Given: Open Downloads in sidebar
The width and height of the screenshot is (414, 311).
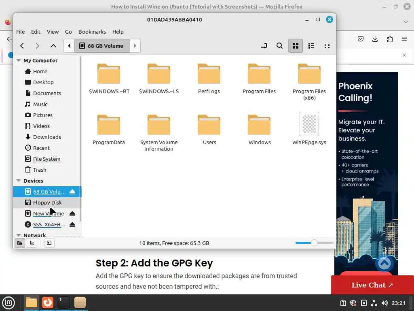Looking at the screenshot, I should pyautogui.click(x=46, y=137).
